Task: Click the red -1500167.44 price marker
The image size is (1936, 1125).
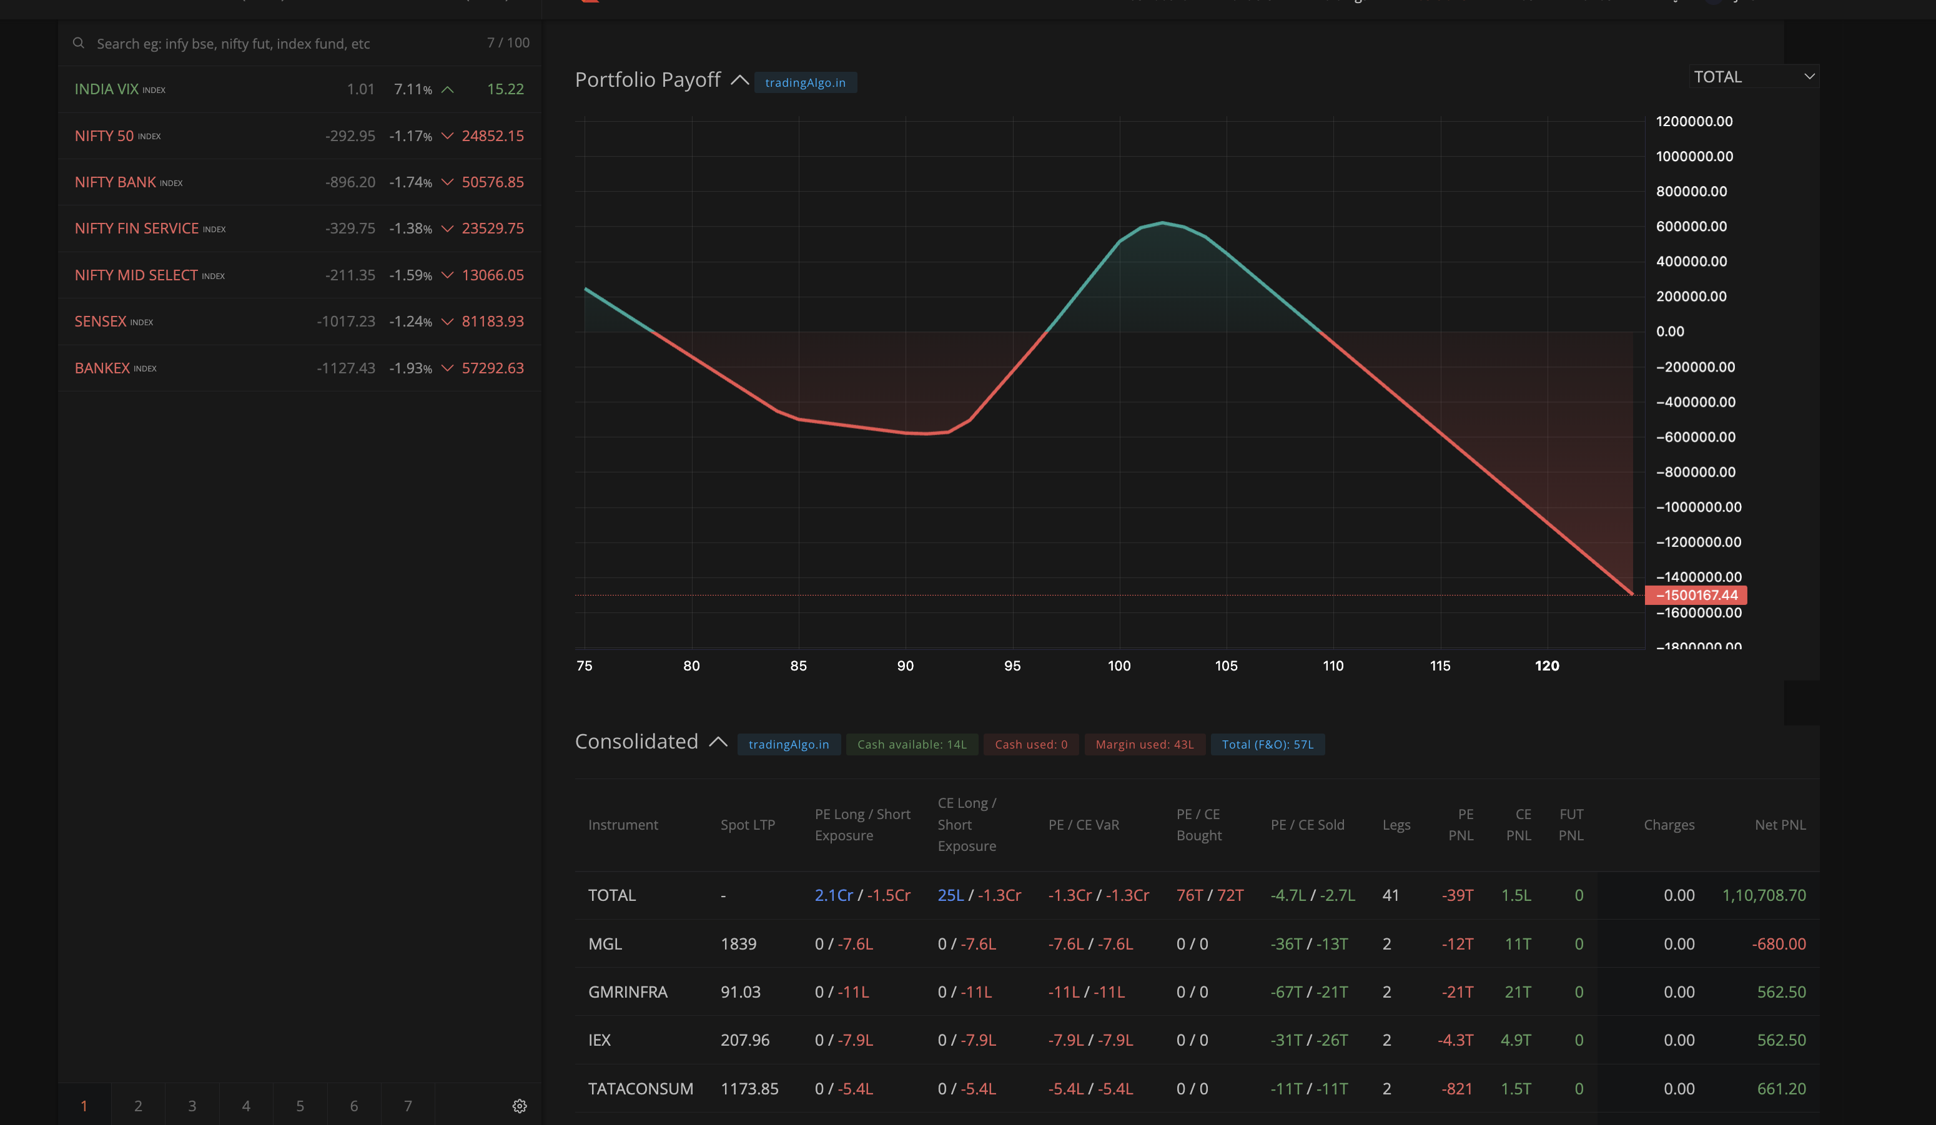Action: click(1696, 595)
